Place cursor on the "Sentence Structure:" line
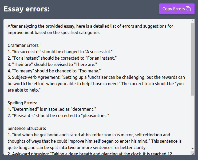The image size is (198, 160). tap(27, 129)
